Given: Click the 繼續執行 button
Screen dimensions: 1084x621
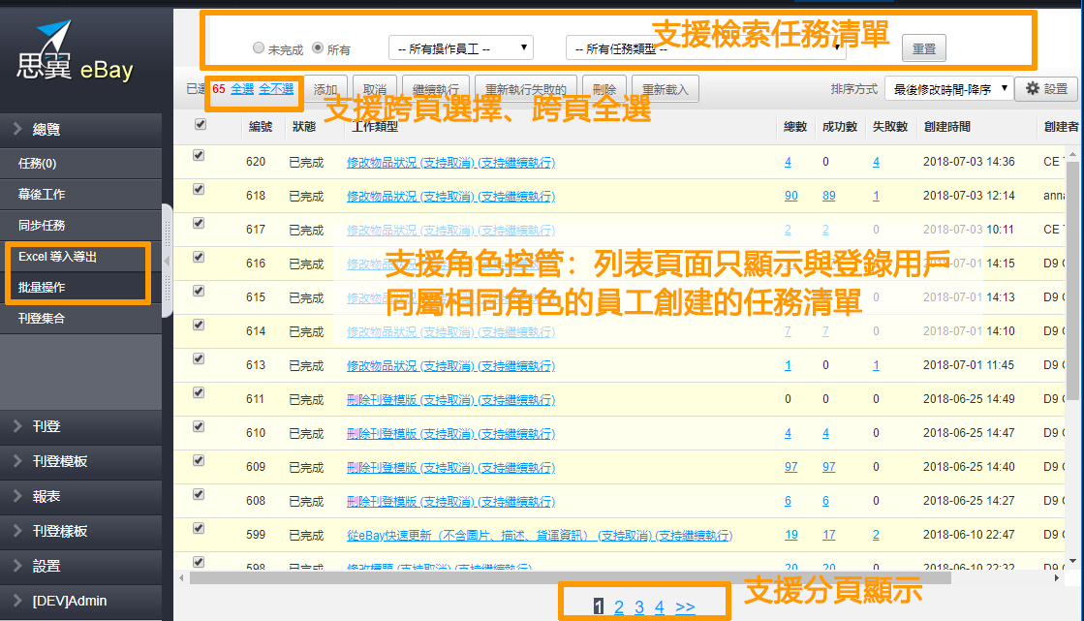Looking at the screenshot, I should coord(436,89).
